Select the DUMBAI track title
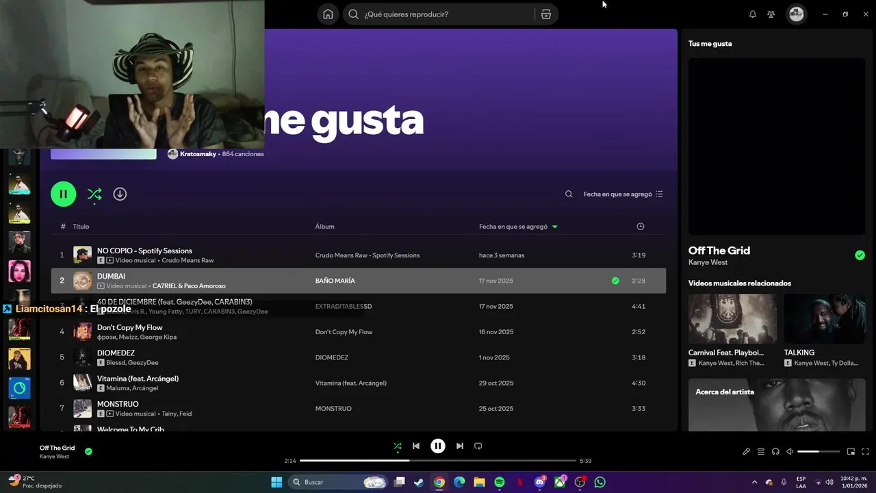 [111, 276]
